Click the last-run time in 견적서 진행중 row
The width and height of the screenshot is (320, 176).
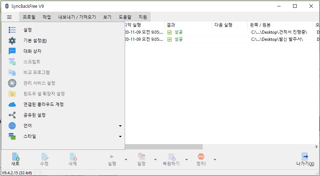pyautogui.click(x=144, y=32)
